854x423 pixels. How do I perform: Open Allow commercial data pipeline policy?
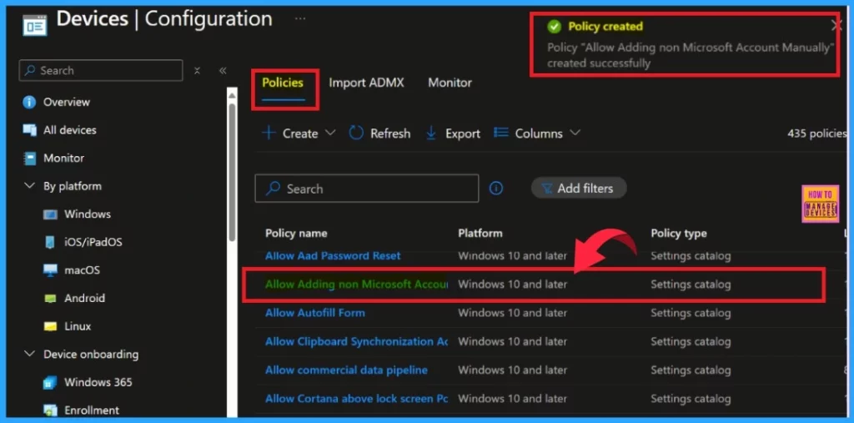(x=346, y=370)
